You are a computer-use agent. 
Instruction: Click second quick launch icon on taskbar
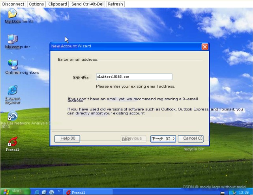[x=44, y=192]
